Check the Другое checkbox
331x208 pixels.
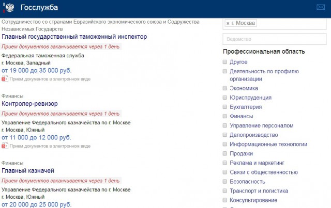(225, 62)
